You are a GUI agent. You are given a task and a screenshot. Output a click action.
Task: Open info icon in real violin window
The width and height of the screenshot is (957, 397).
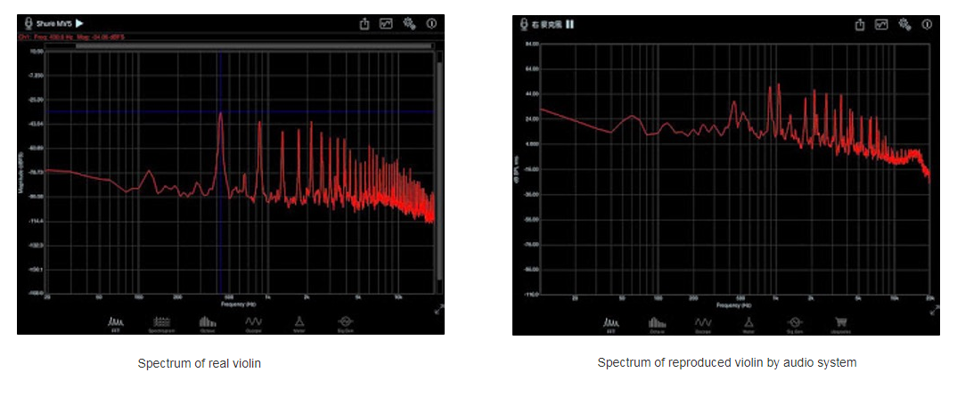click(431, 24)
